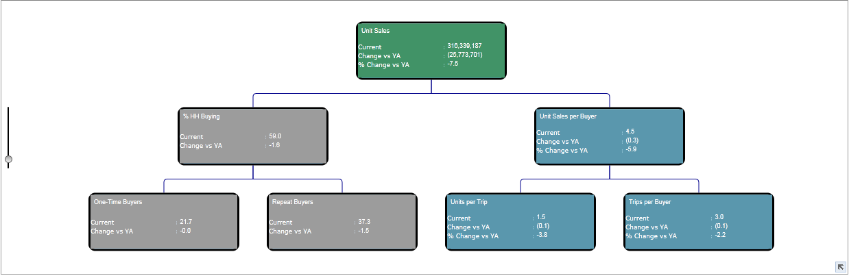This screenshot has height=278, width=849.
Task: Click the 59.0 current value in % HH Buying
Action: [275, 136]
